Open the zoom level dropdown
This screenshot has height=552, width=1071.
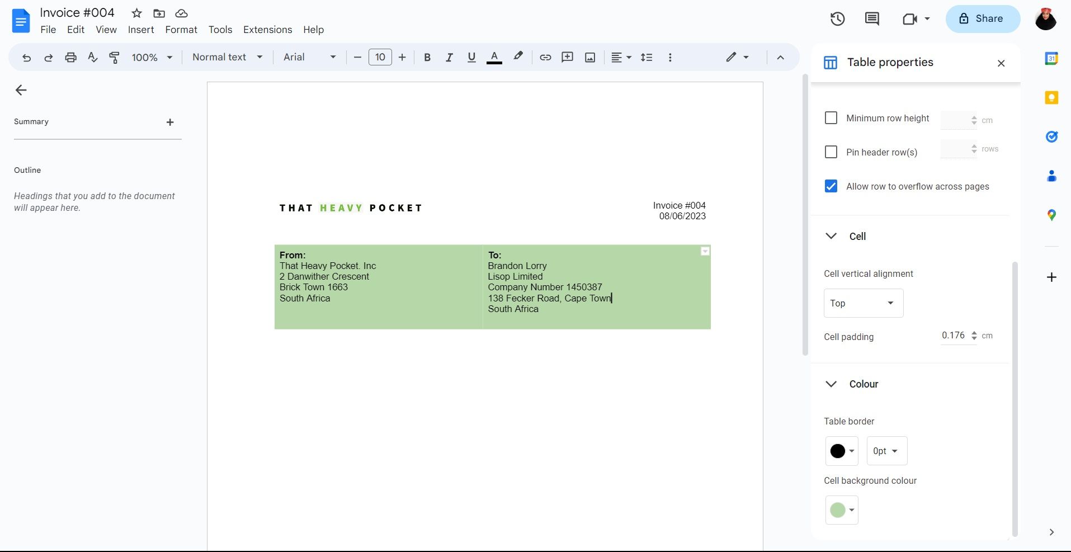tap(152, 57)
